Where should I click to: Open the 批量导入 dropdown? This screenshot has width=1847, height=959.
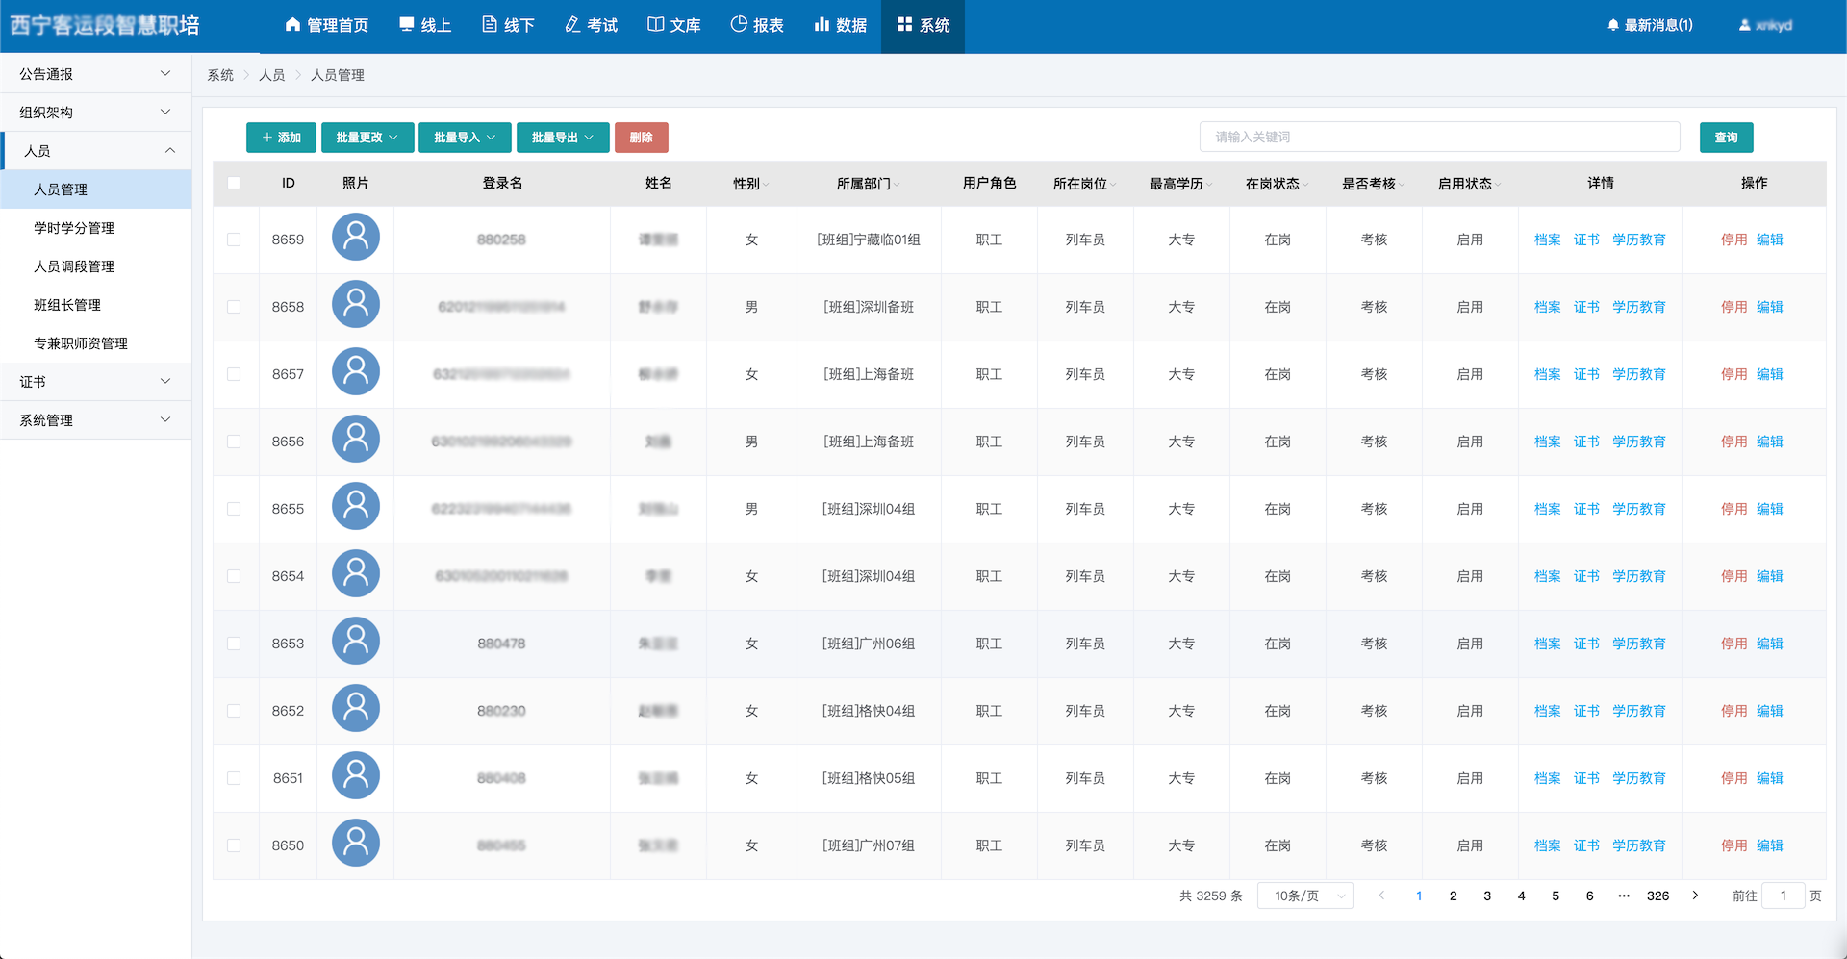(465, 138)
